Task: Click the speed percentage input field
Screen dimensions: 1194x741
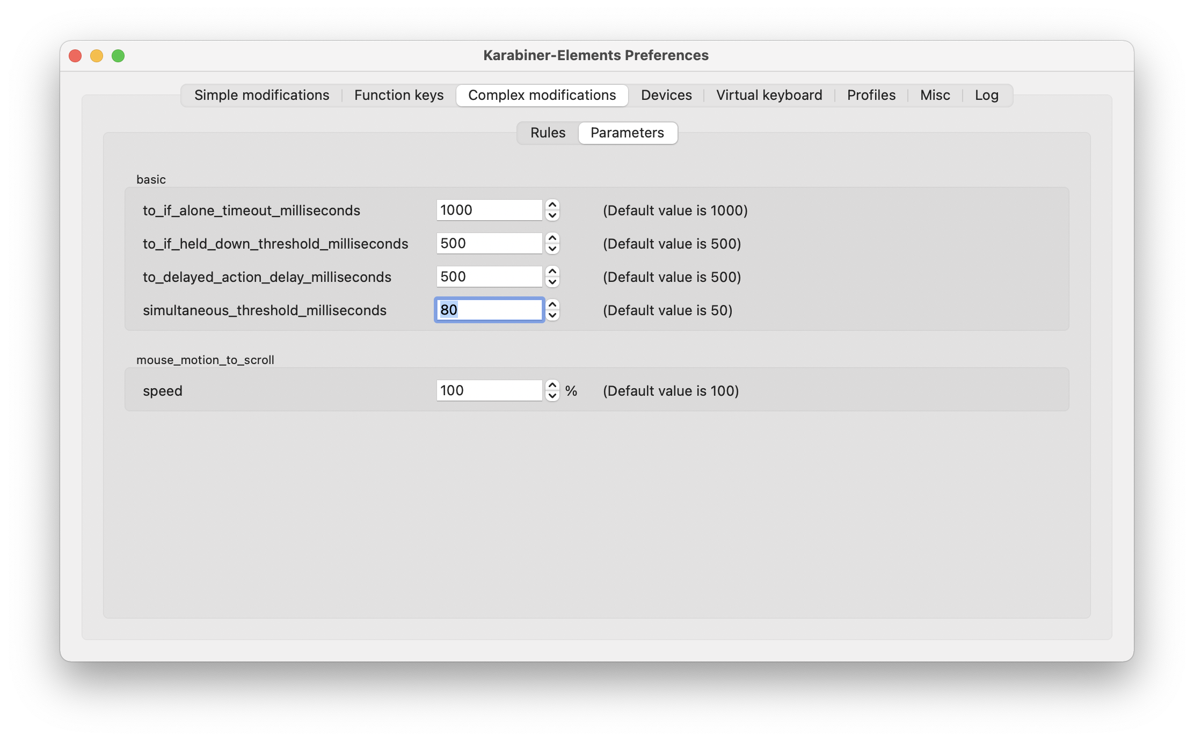Action: point(489,390)
